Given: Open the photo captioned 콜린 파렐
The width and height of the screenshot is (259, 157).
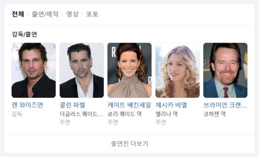Looking at the screenshot, I should pos(82,70).
